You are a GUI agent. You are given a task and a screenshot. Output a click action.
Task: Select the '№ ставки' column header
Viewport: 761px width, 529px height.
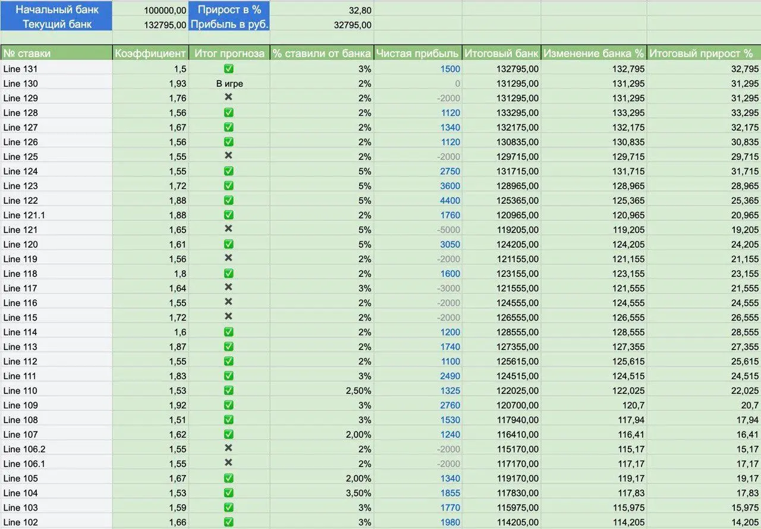pyautogui.click(x=56, y=53)
